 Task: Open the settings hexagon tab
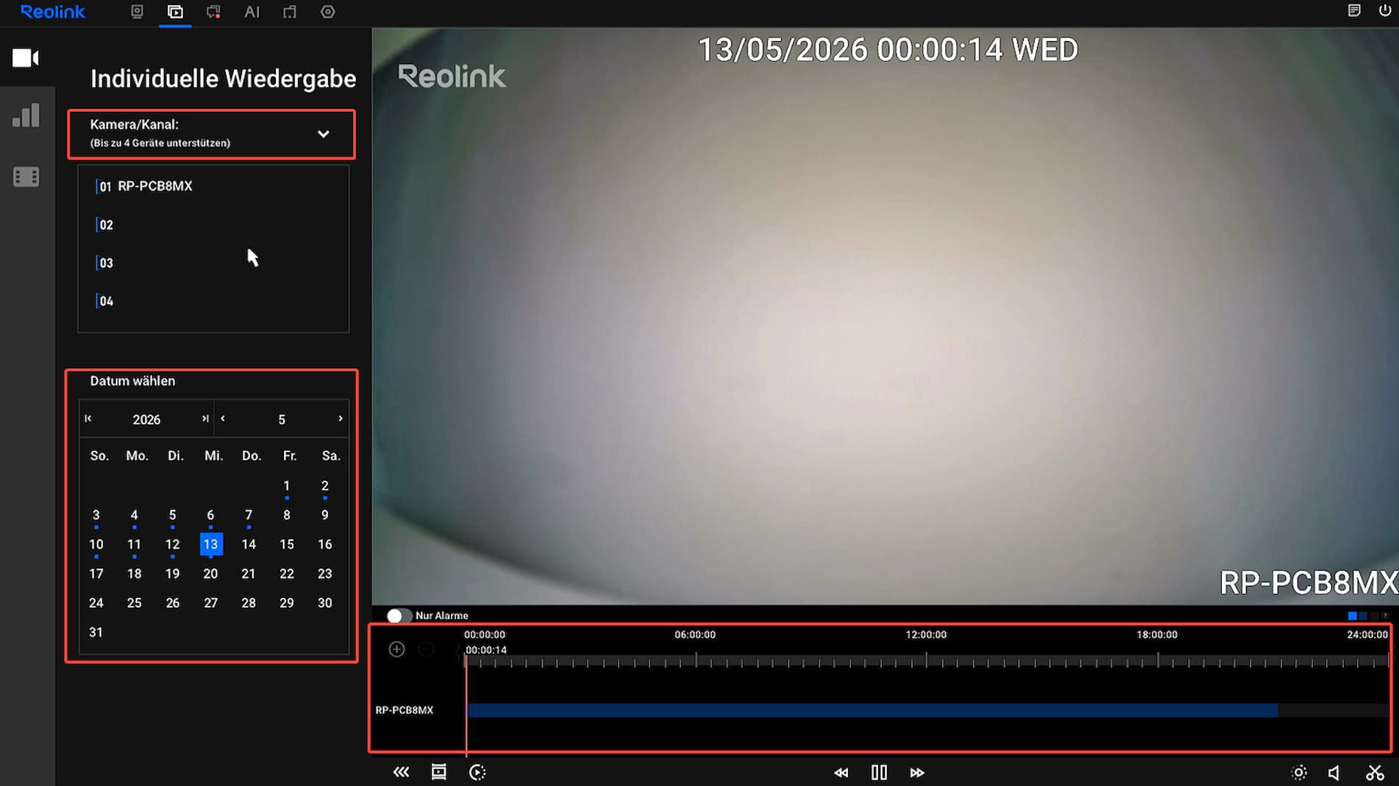pos(328,12)
